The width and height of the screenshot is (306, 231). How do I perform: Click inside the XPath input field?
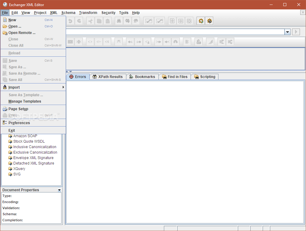[175, 32]
